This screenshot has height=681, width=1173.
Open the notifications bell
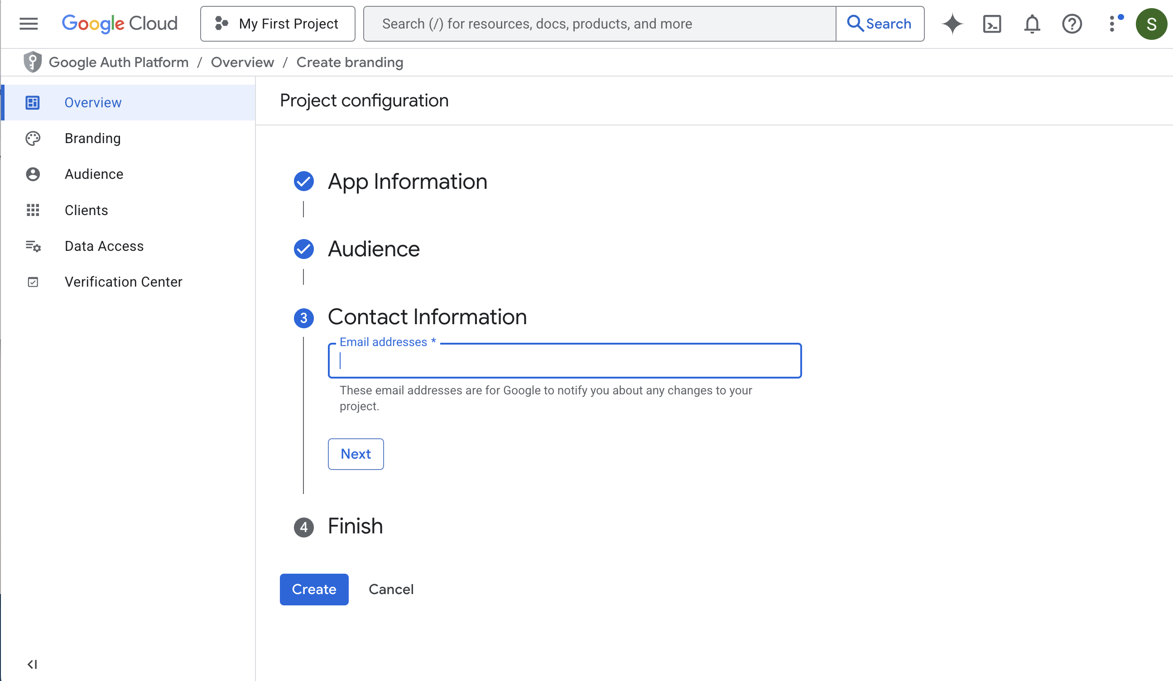point(1032,24)
